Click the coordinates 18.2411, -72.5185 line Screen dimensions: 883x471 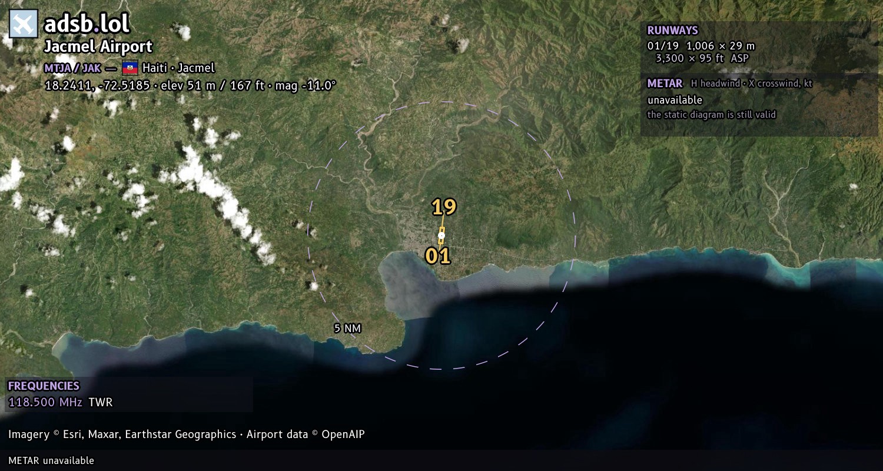point(190,85)
